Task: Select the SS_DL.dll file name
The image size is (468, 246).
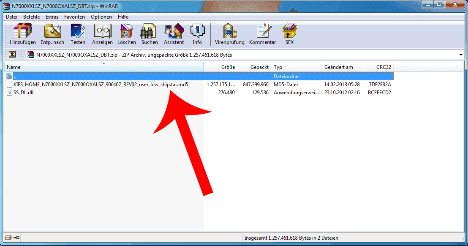Action: [x=23, y=93]
